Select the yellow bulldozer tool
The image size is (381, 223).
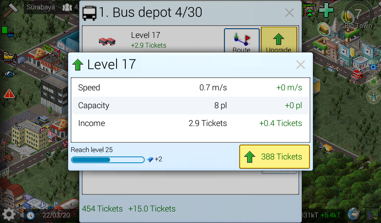pyautogui.click(x=10, y=57)
